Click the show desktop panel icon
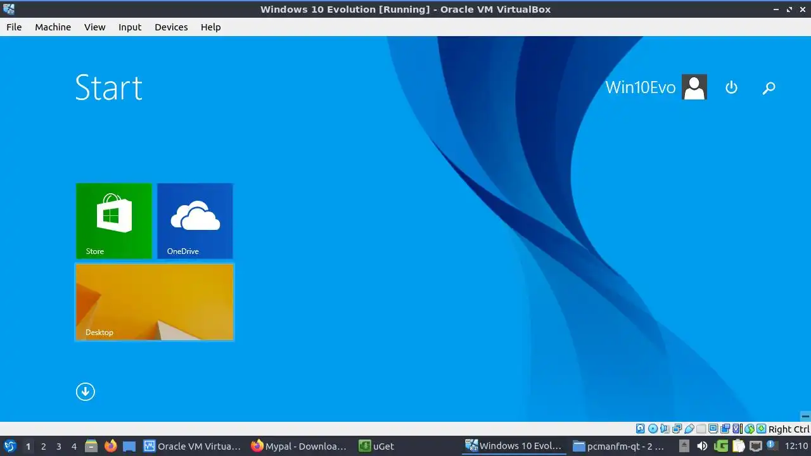The width and height of the screenshot is (811, 456). pos(129,446)
